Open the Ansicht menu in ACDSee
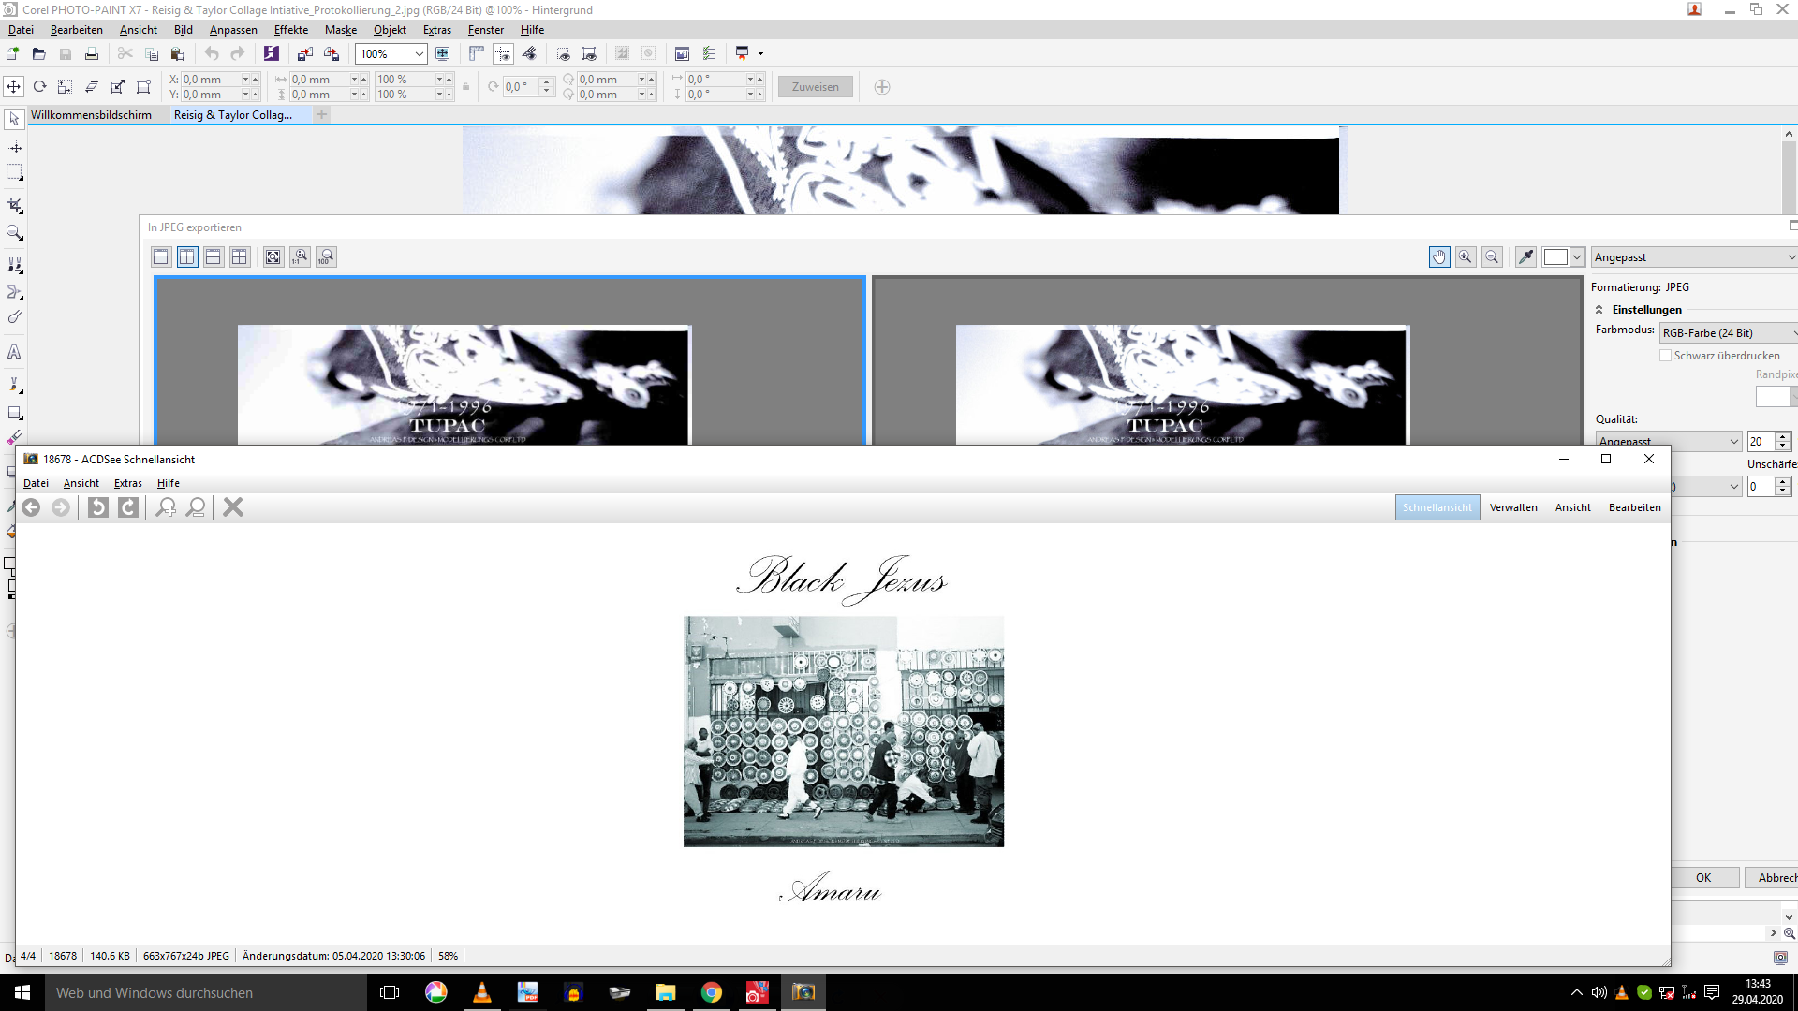1798x1011 pixels. (81, 483)
